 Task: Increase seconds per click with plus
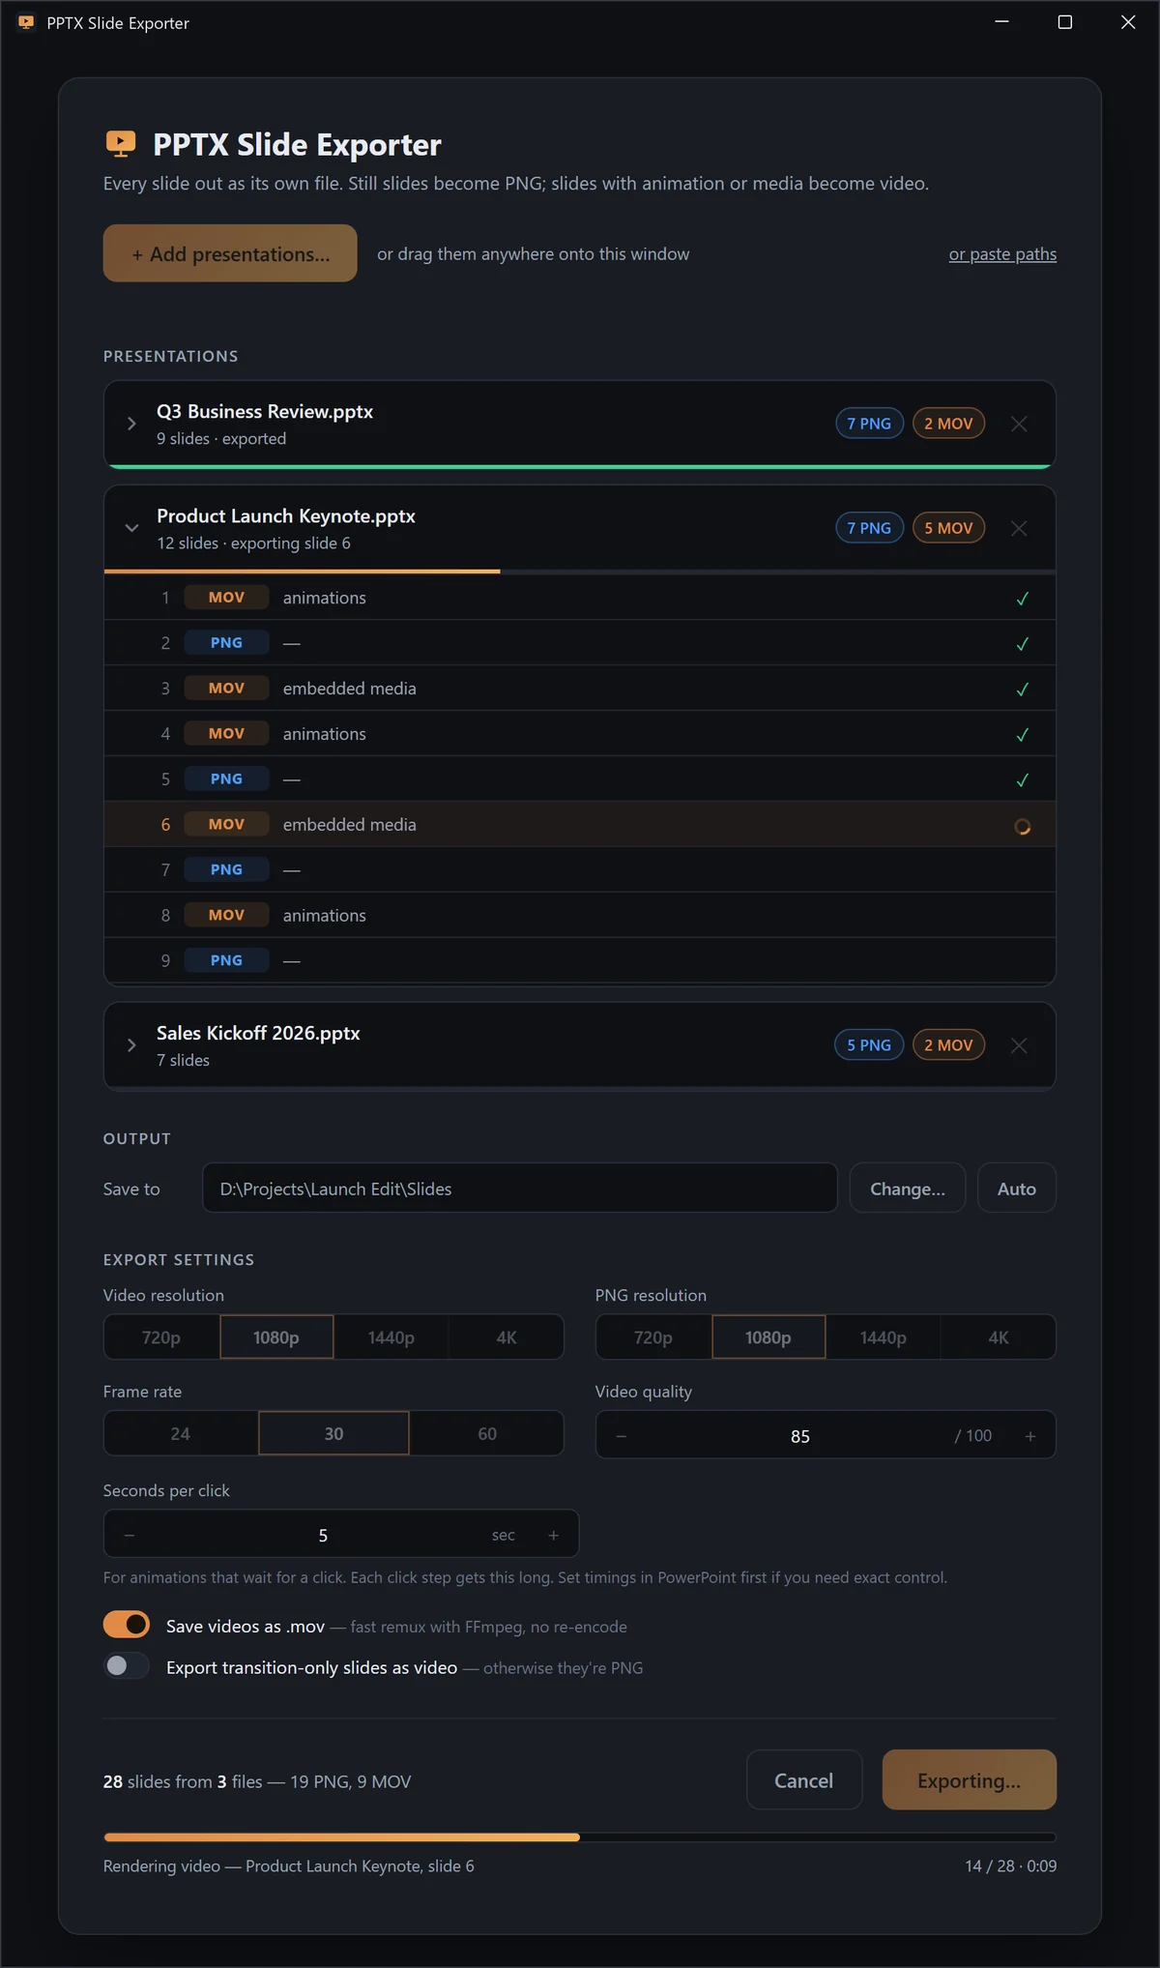point(554,1536)
